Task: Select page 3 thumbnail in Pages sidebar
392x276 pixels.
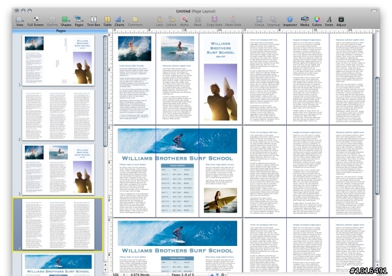Action: coord(58,169)
